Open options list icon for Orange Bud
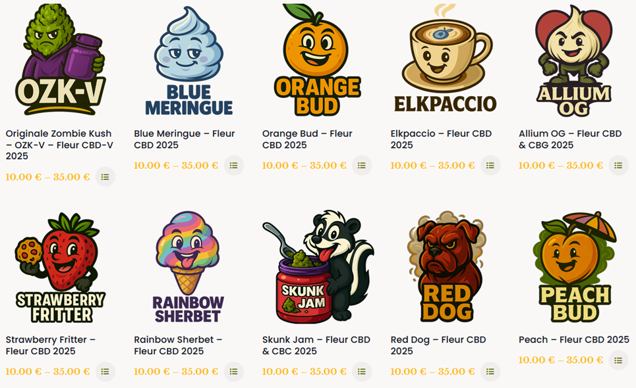 click(362, 166)
